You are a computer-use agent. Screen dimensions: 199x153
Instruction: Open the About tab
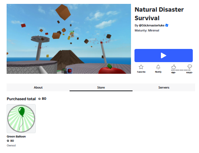[38, 87]
